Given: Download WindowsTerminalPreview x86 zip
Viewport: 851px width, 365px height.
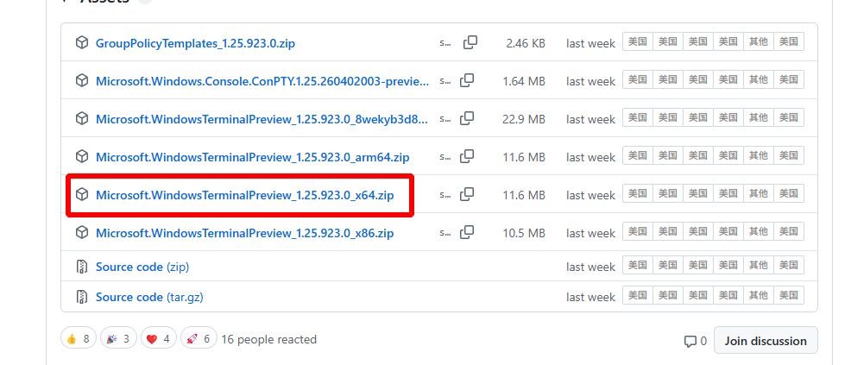Looking at the screenshot, I should point(244,233).
